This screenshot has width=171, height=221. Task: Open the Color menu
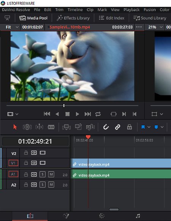click(165, 10)
